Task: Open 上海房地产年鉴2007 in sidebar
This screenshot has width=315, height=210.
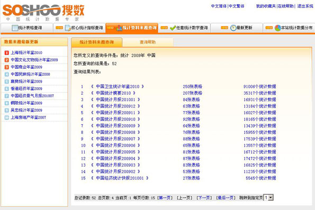Action: [x=28, y=117]
